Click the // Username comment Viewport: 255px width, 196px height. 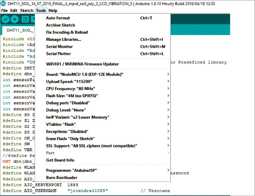155,191
